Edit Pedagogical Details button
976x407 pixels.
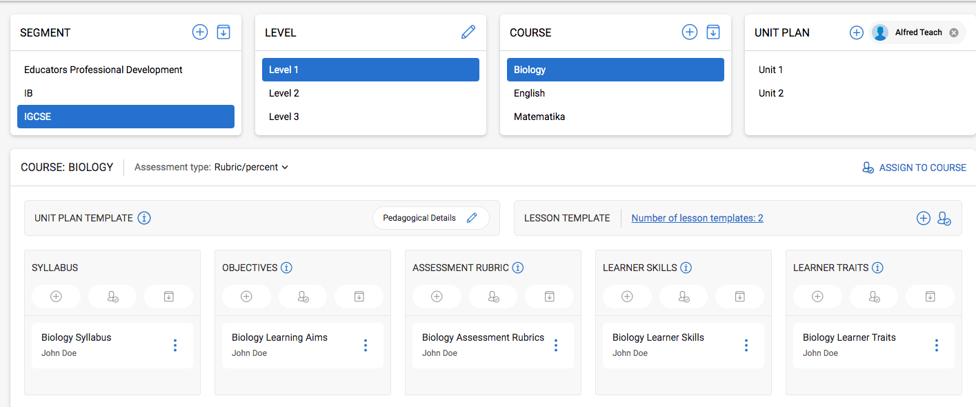pos(431,218)
